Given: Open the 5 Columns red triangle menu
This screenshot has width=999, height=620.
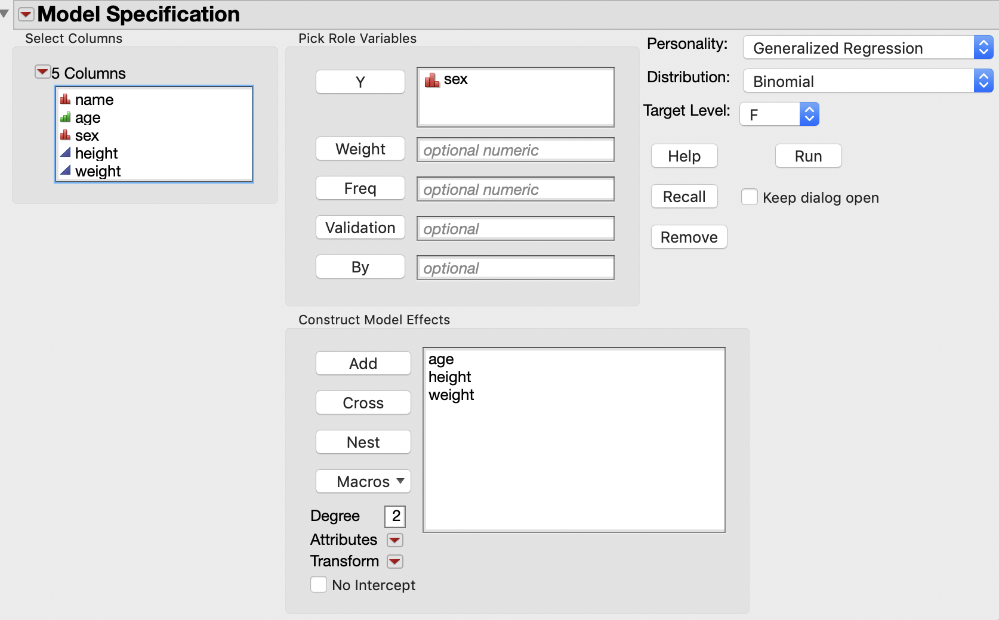Looking at the screenshot, I should [x=42, y=72].
